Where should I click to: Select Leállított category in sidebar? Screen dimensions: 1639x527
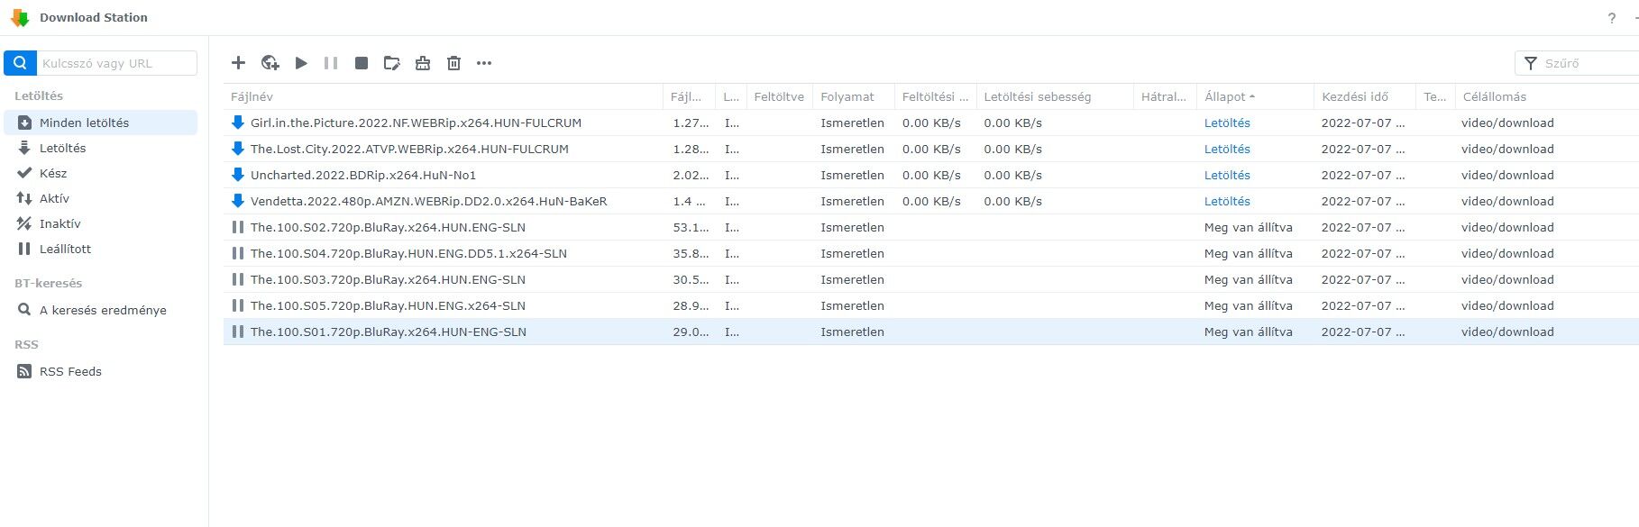pyautogui.click(x=101, y=249)
